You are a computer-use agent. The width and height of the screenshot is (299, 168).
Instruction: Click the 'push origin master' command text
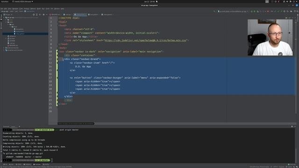pos(69,130)
